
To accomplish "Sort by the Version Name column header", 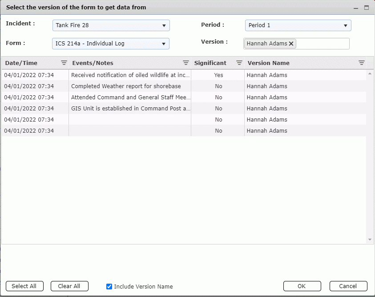I will pos(269,63).
